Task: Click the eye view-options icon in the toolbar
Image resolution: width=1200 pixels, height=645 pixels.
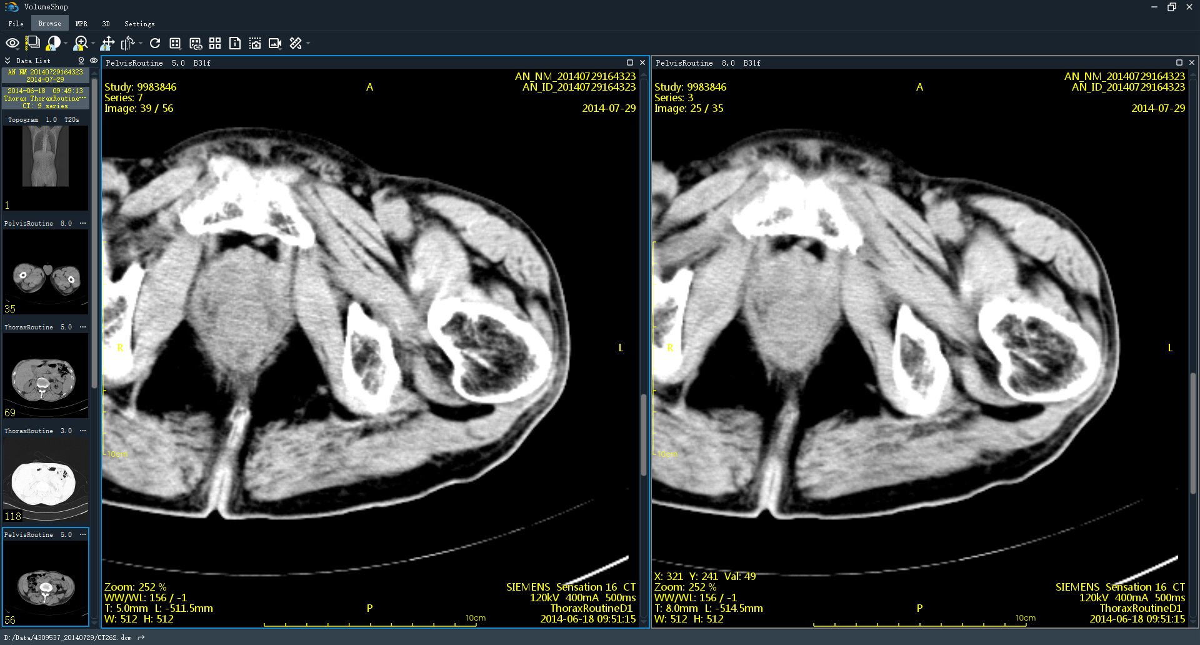Action: coord(12,43)
